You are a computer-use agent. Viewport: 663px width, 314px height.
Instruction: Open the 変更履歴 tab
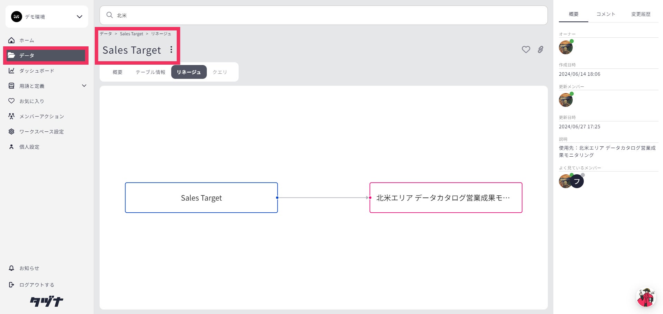(x=641, y=14)
